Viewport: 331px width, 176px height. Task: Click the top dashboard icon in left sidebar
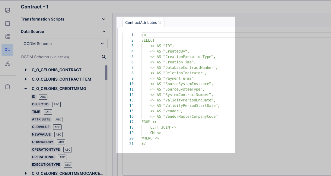tap(8, 10)
